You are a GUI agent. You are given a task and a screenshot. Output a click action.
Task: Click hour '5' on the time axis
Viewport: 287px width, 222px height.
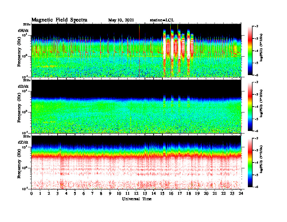click(x=75, y=193)
